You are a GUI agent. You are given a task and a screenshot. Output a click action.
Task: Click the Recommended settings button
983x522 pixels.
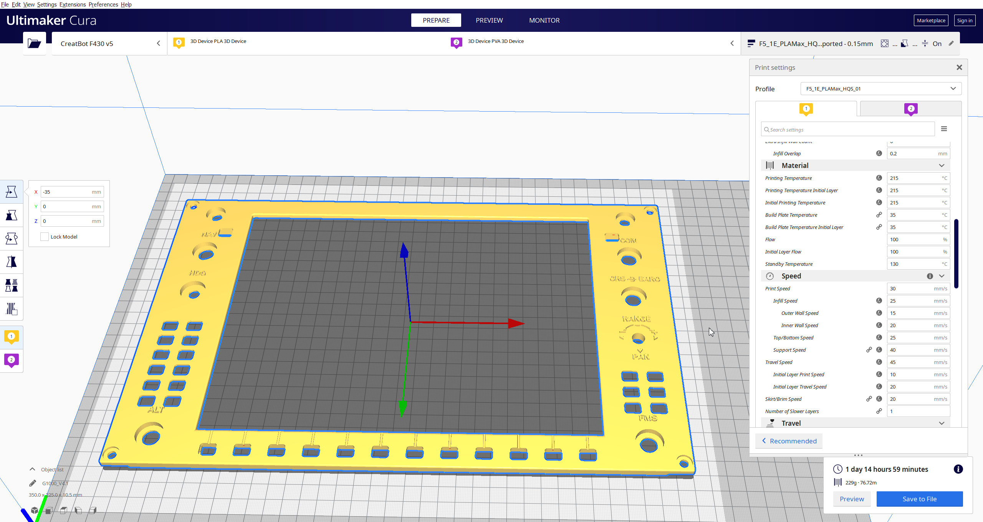(789, 441)
